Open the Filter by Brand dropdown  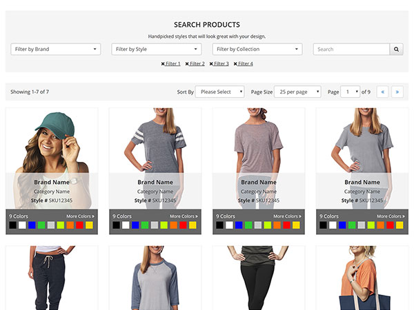pos(56,50)
